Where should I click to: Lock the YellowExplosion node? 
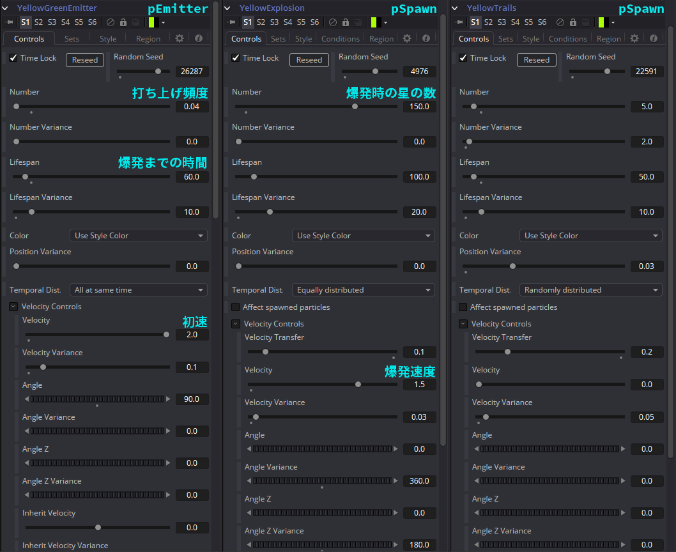[346, 22]
